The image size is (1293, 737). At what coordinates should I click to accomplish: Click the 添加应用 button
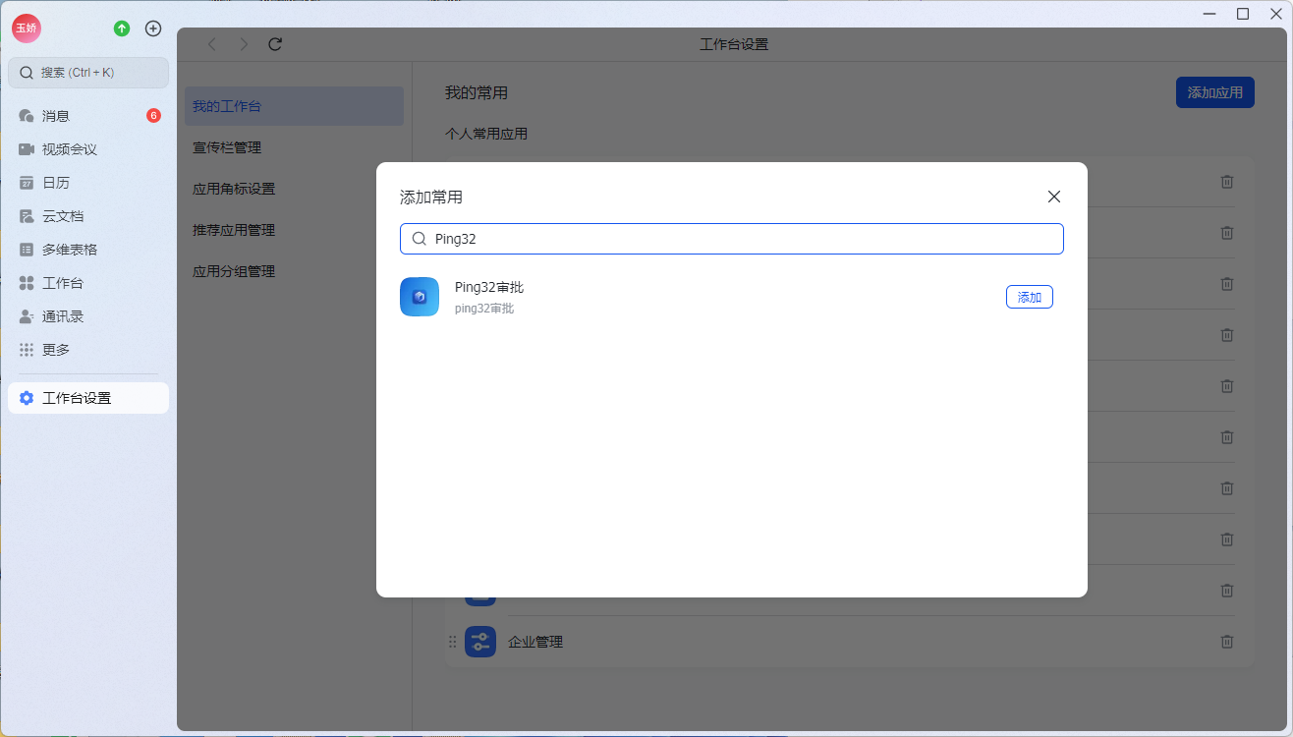click(1215, 92)
